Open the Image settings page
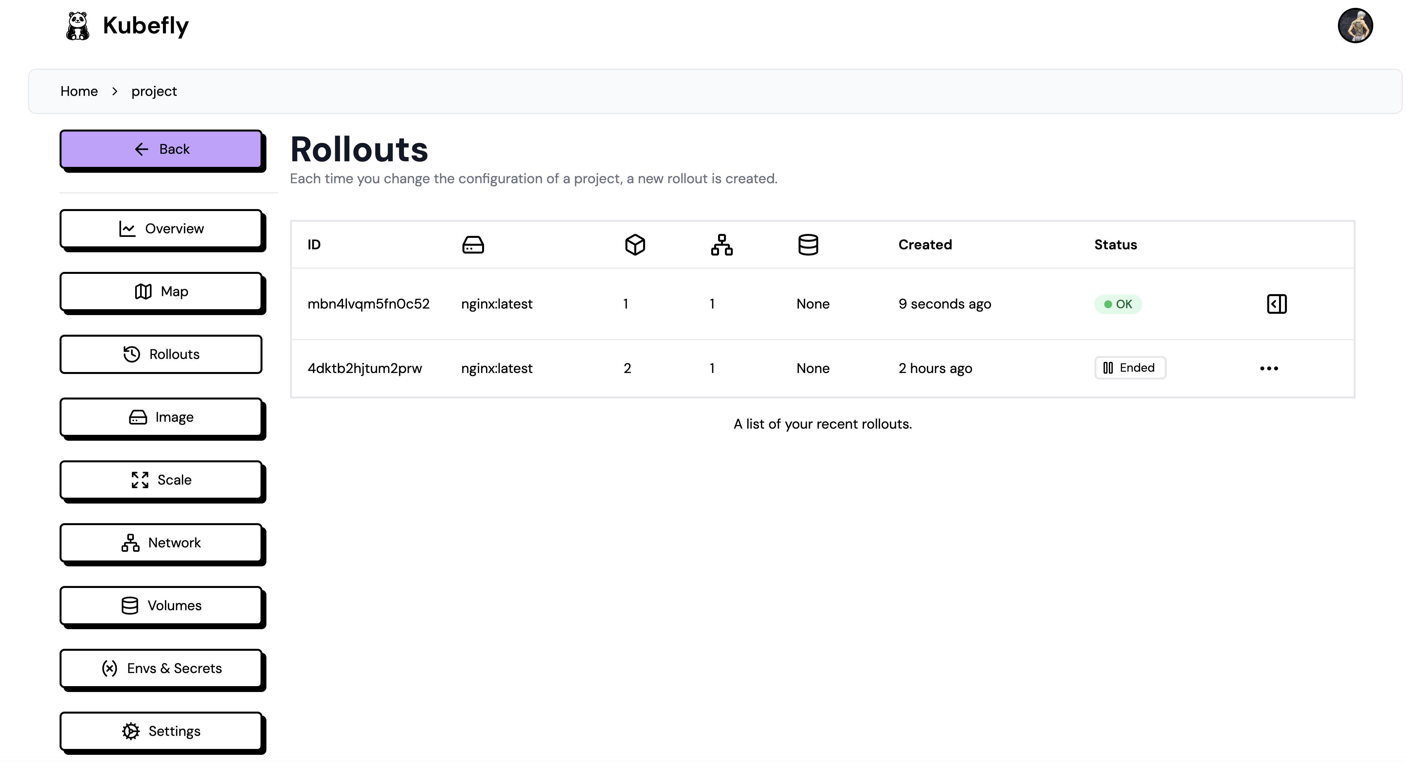The width and height of the screenshot is (1406, 763). 161,417
